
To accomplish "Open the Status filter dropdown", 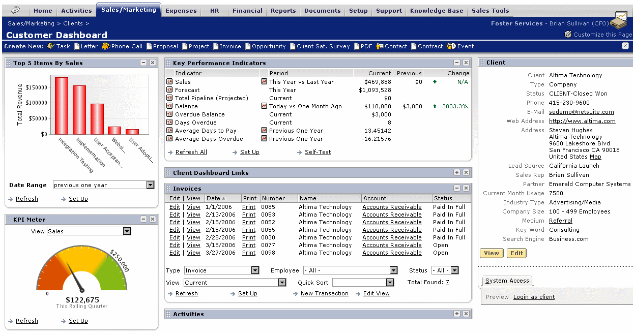I will click(454, 270).
